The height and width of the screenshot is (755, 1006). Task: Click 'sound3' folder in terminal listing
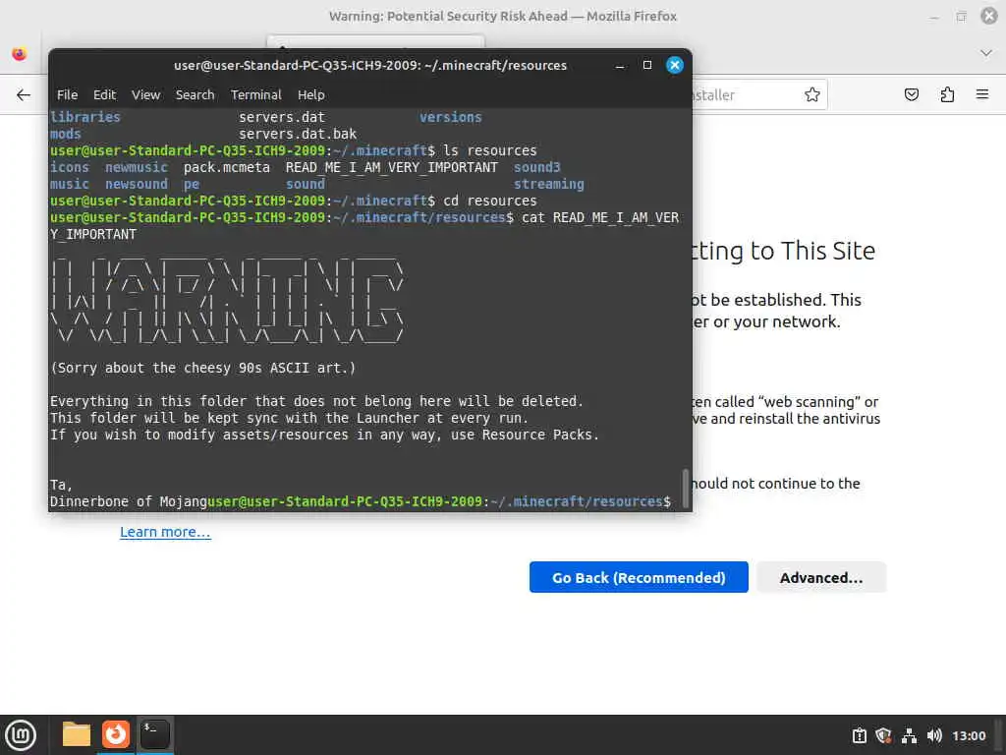pyautogui.click(x=536, y=167)
